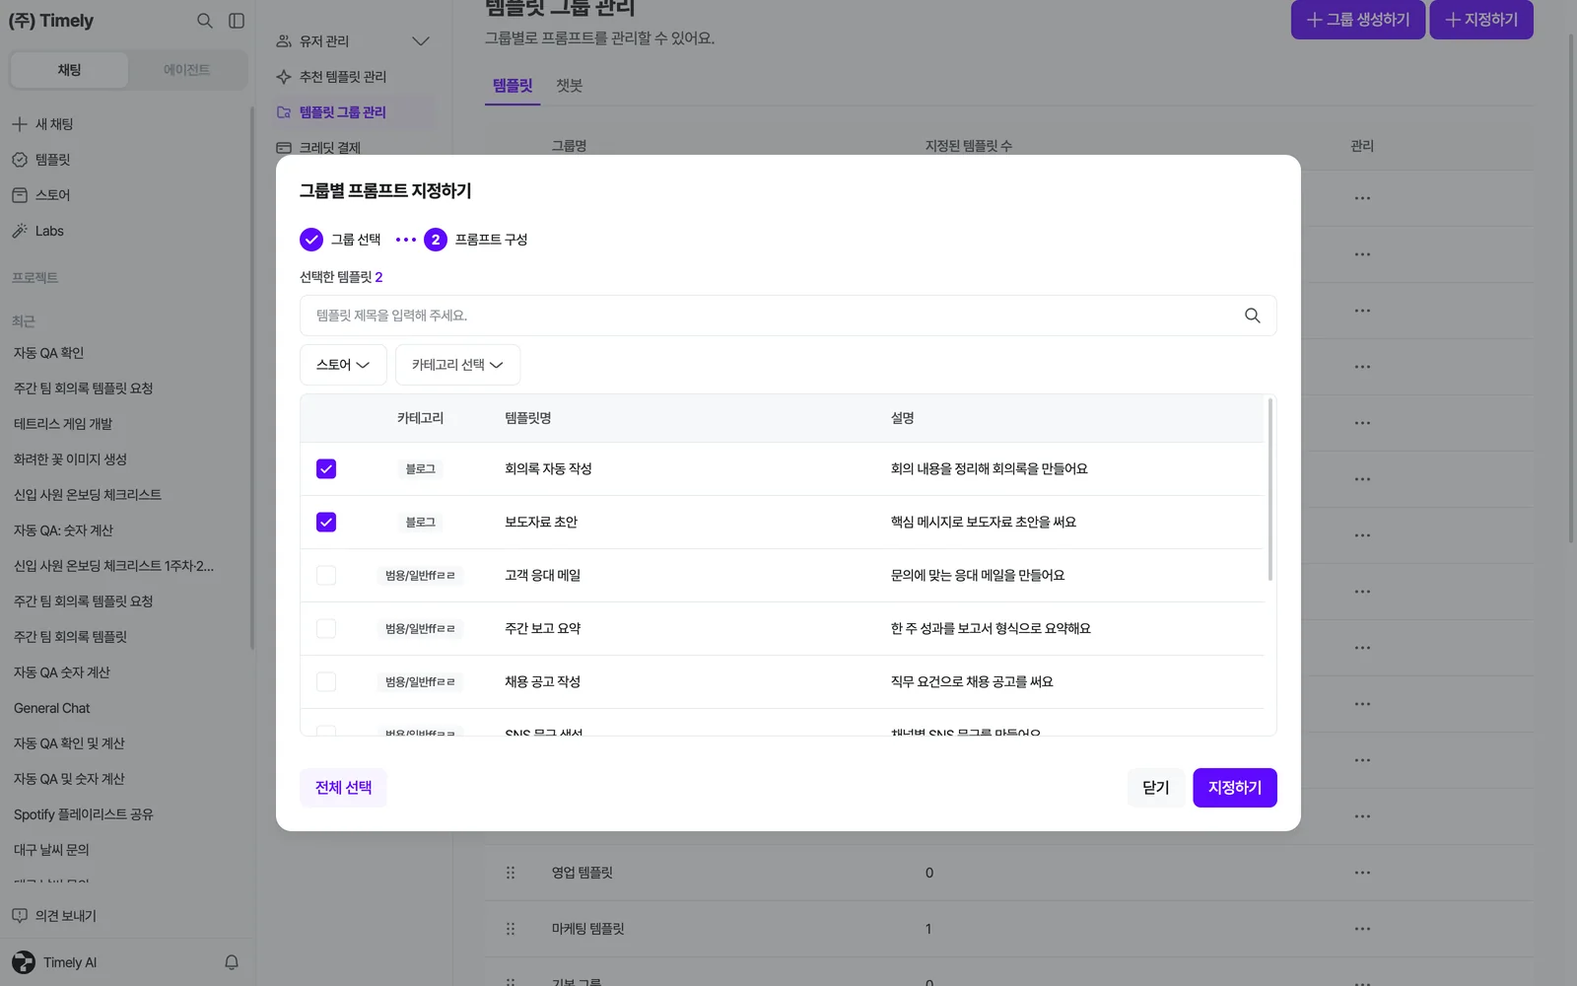Grab the drag handle of 영업 템플릿 row
1577x986 pixels.
[511, 873]
